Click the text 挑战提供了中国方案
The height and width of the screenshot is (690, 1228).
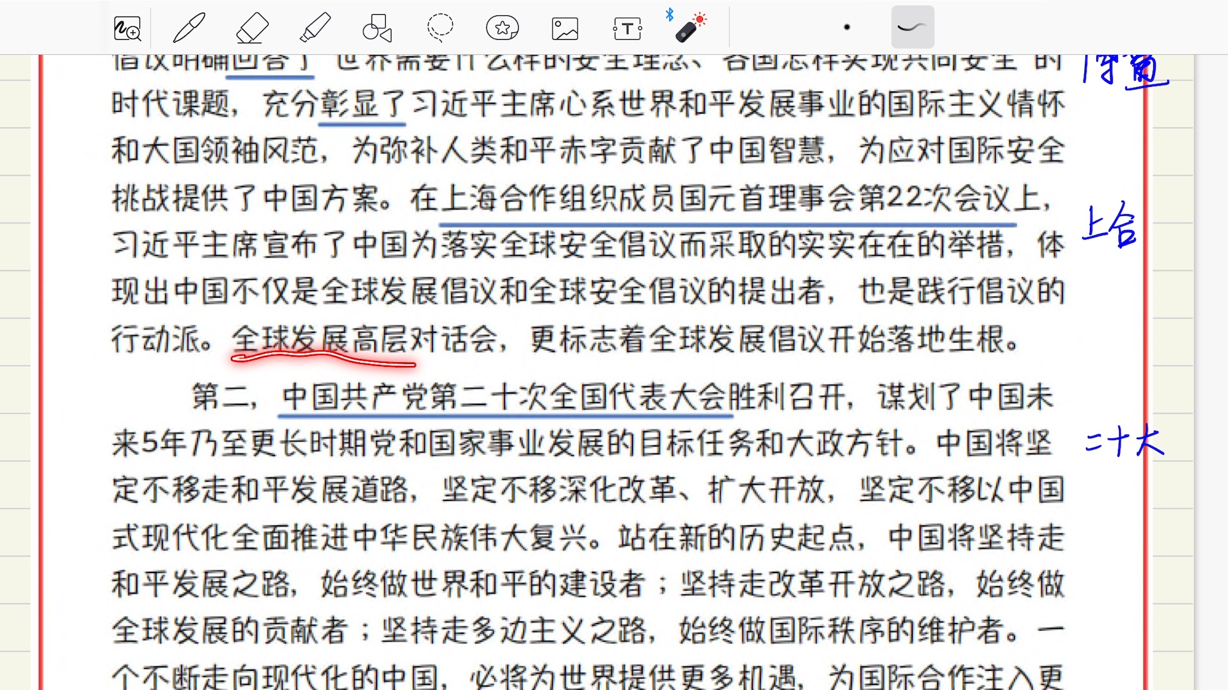click(246, 198)
